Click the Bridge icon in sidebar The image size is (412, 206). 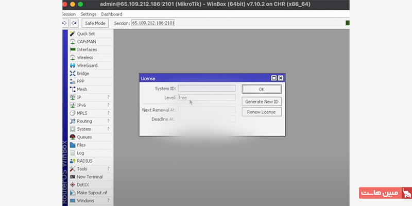(73, 73)
